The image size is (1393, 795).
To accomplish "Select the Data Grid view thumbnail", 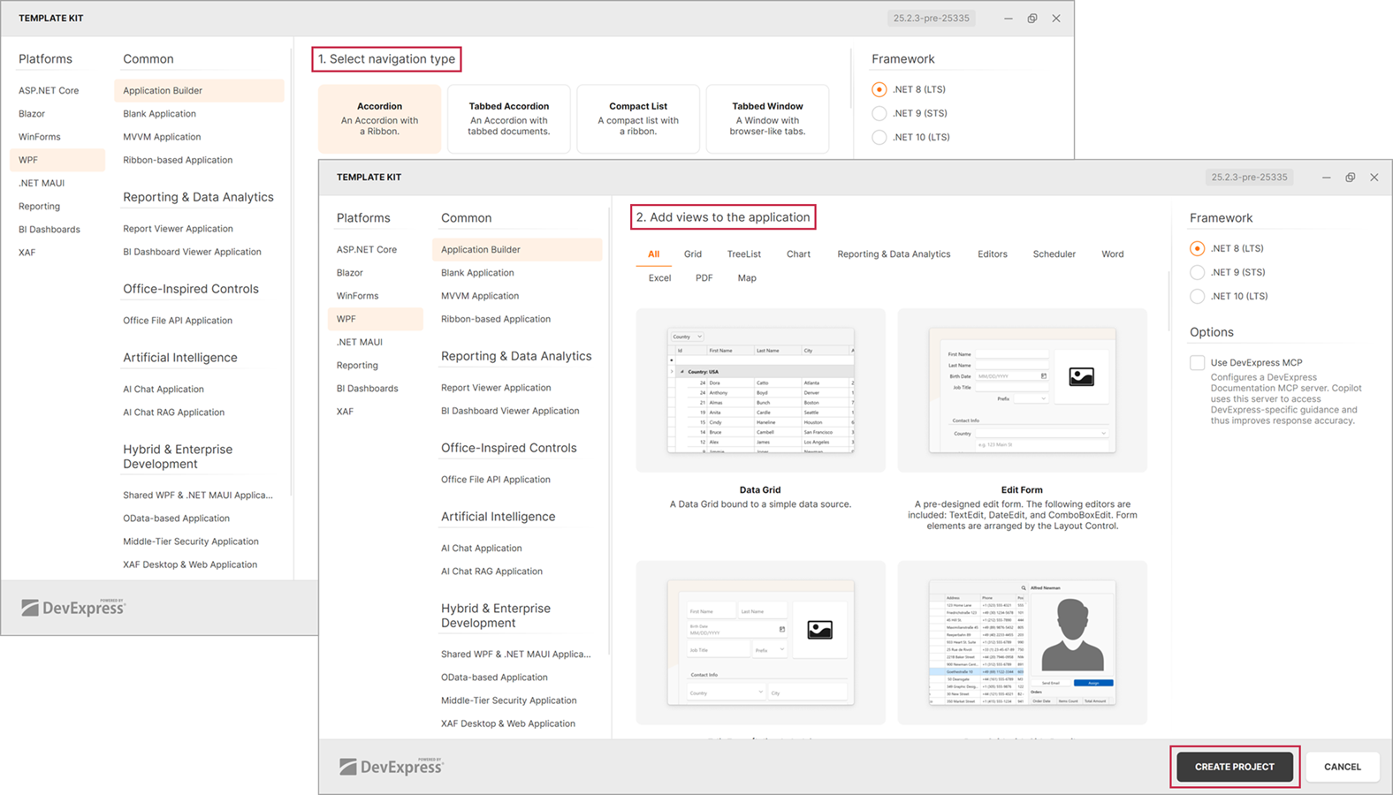I will 760,390.
